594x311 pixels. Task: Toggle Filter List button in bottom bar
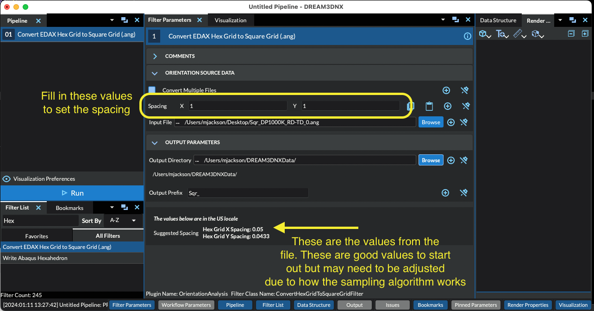coord(273,305)
